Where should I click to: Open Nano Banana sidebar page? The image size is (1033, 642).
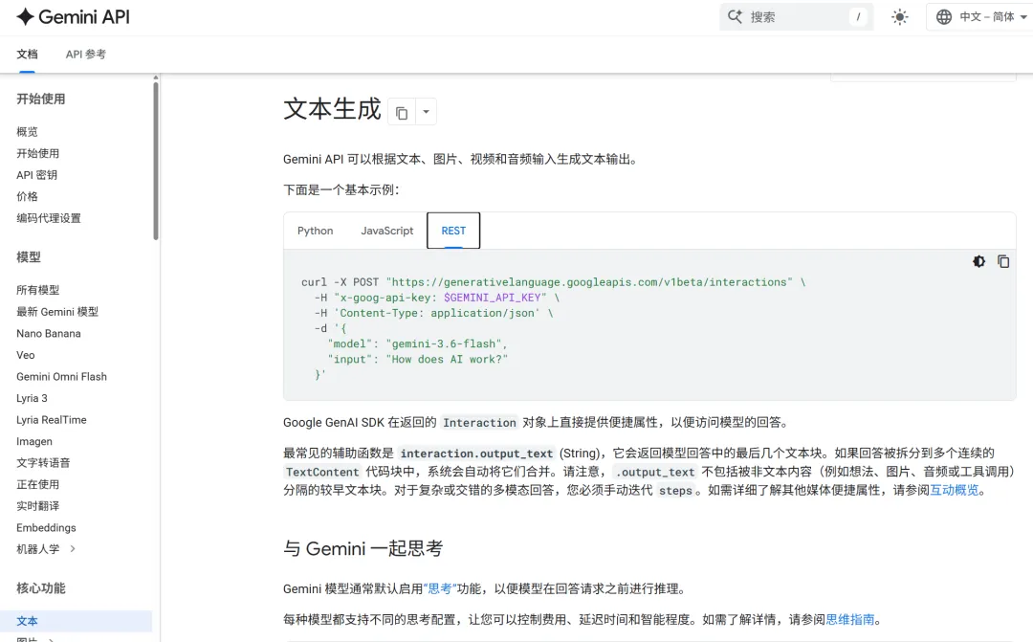tap(49, 334)
